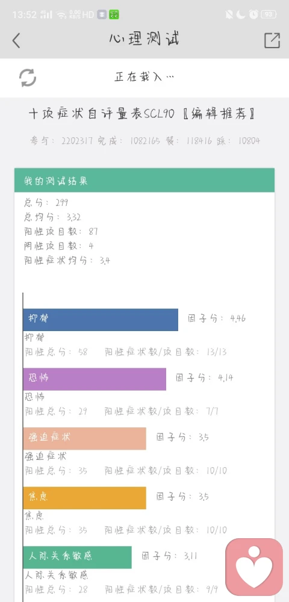Tap the alarm clock status icon

(x=253, y=14)
